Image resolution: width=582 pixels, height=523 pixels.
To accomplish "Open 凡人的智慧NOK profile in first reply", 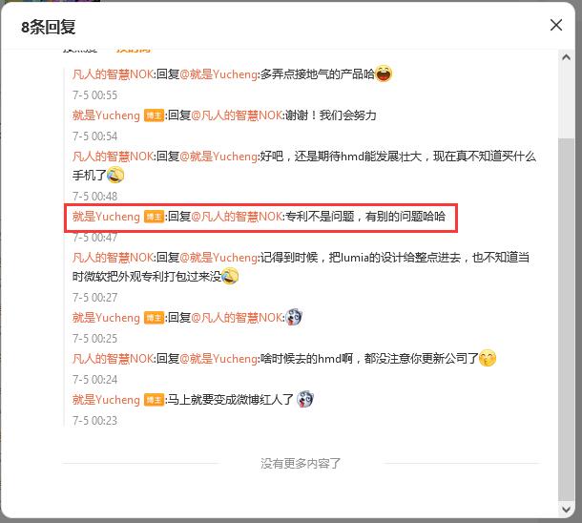I will pyautogui.click(x=113, y=74).
